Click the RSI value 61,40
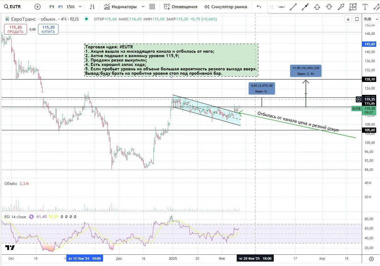The width and height of the screenshot is (380, 266). click(x=42, y=217)
